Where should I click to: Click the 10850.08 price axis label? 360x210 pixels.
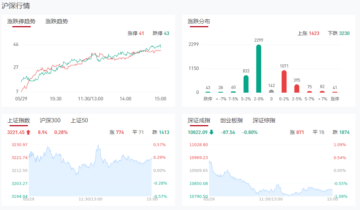(199, 183)
